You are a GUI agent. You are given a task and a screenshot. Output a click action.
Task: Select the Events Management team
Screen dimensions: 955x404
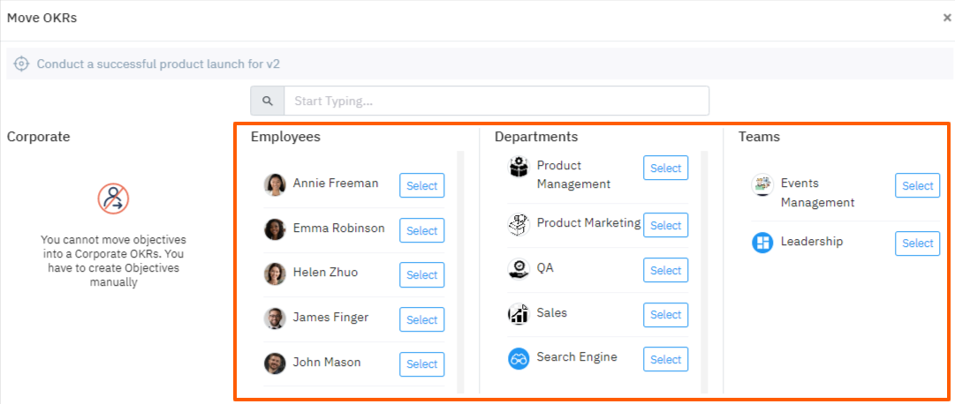917,185
